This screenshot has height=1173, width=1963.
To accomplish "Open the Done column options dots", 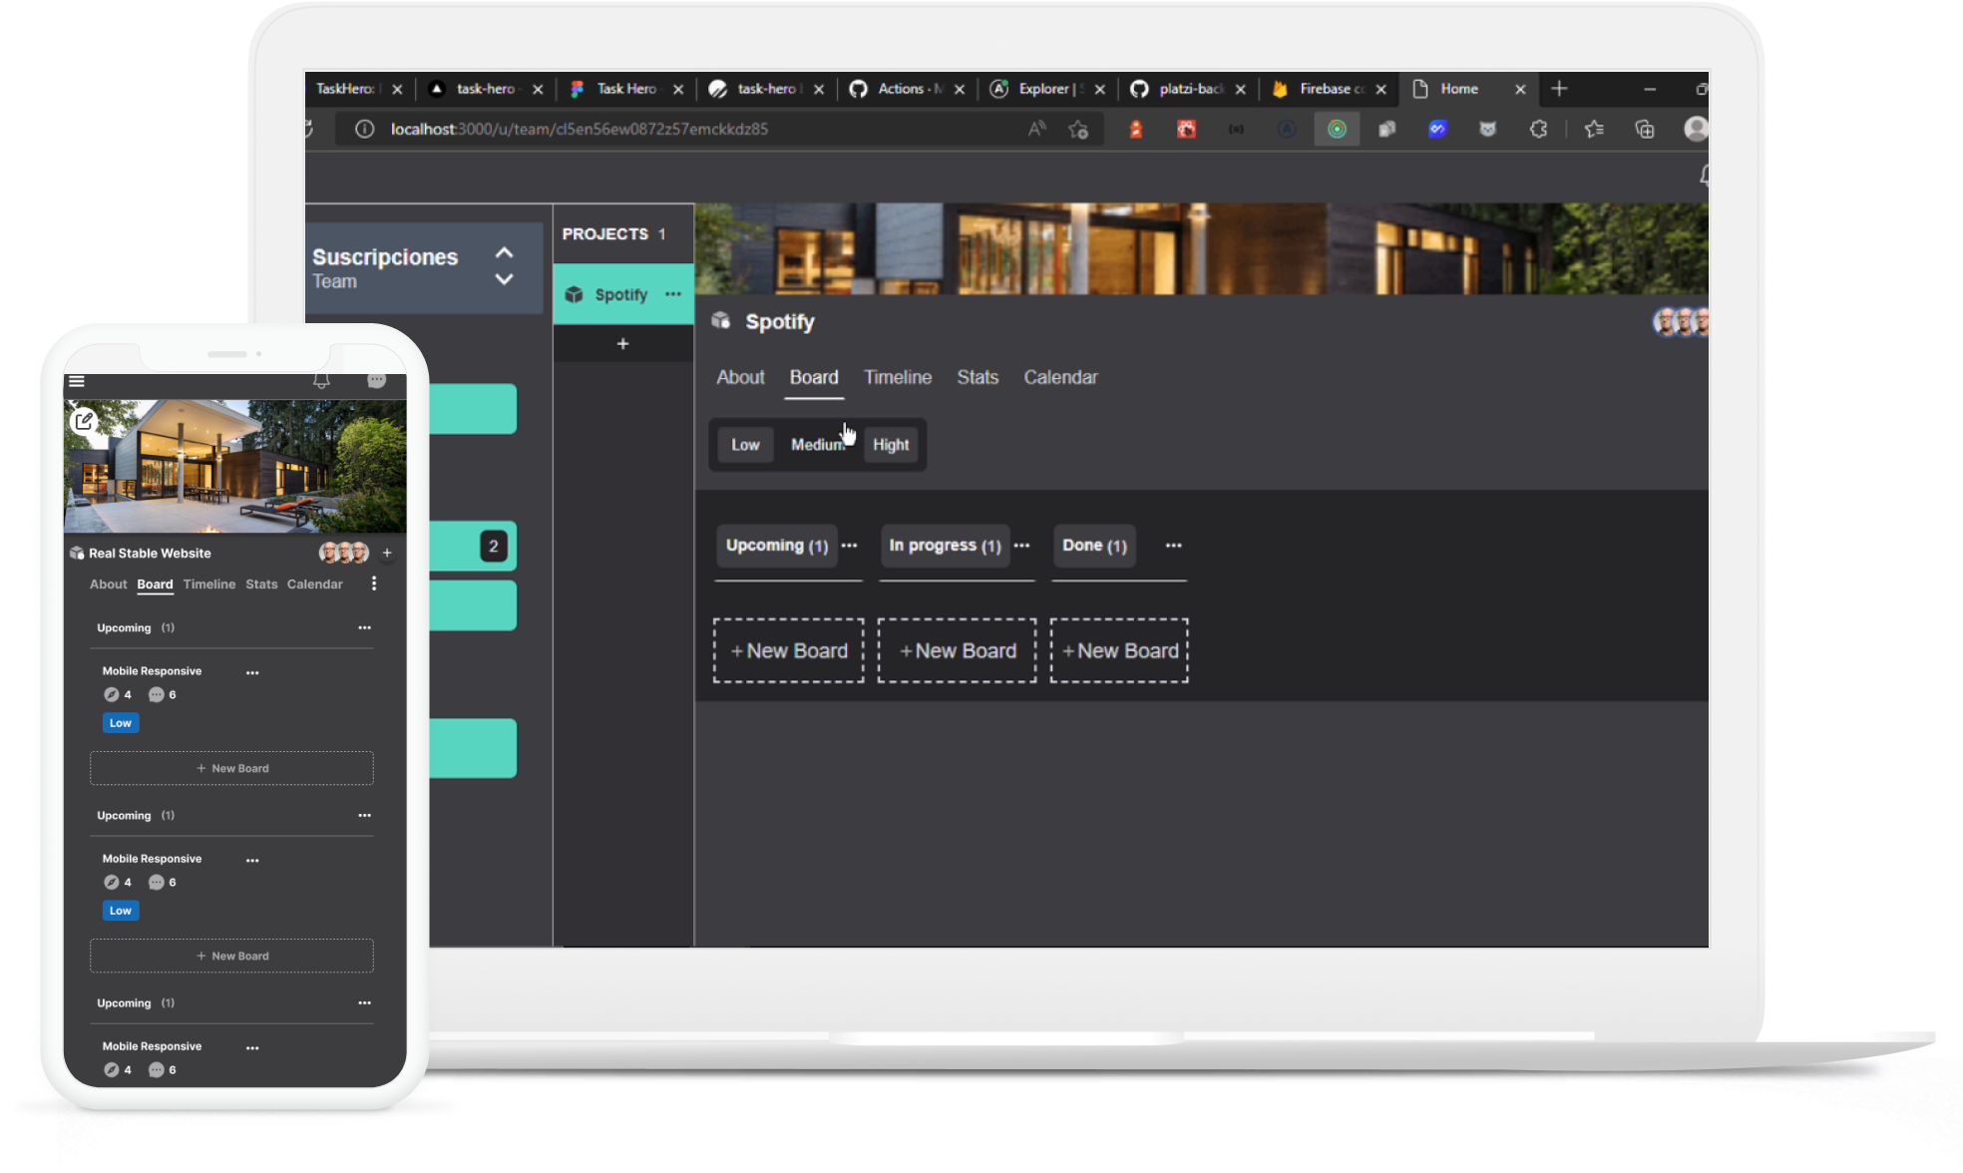I will point(1174,546).
